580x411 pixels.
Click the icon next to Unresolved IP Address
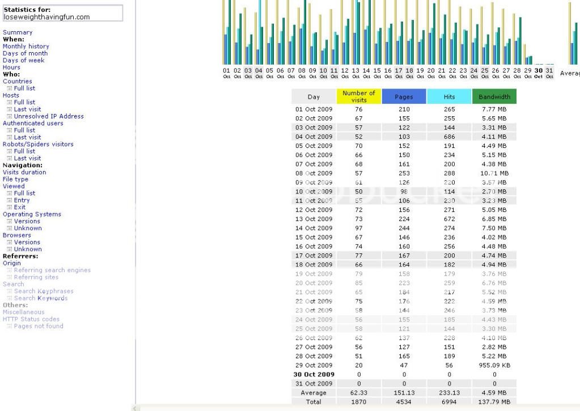[x=9, y=116]
